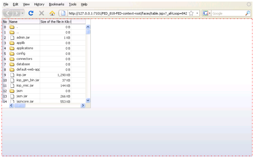
Task: Open the Help menu
Action: click(84, 4)
